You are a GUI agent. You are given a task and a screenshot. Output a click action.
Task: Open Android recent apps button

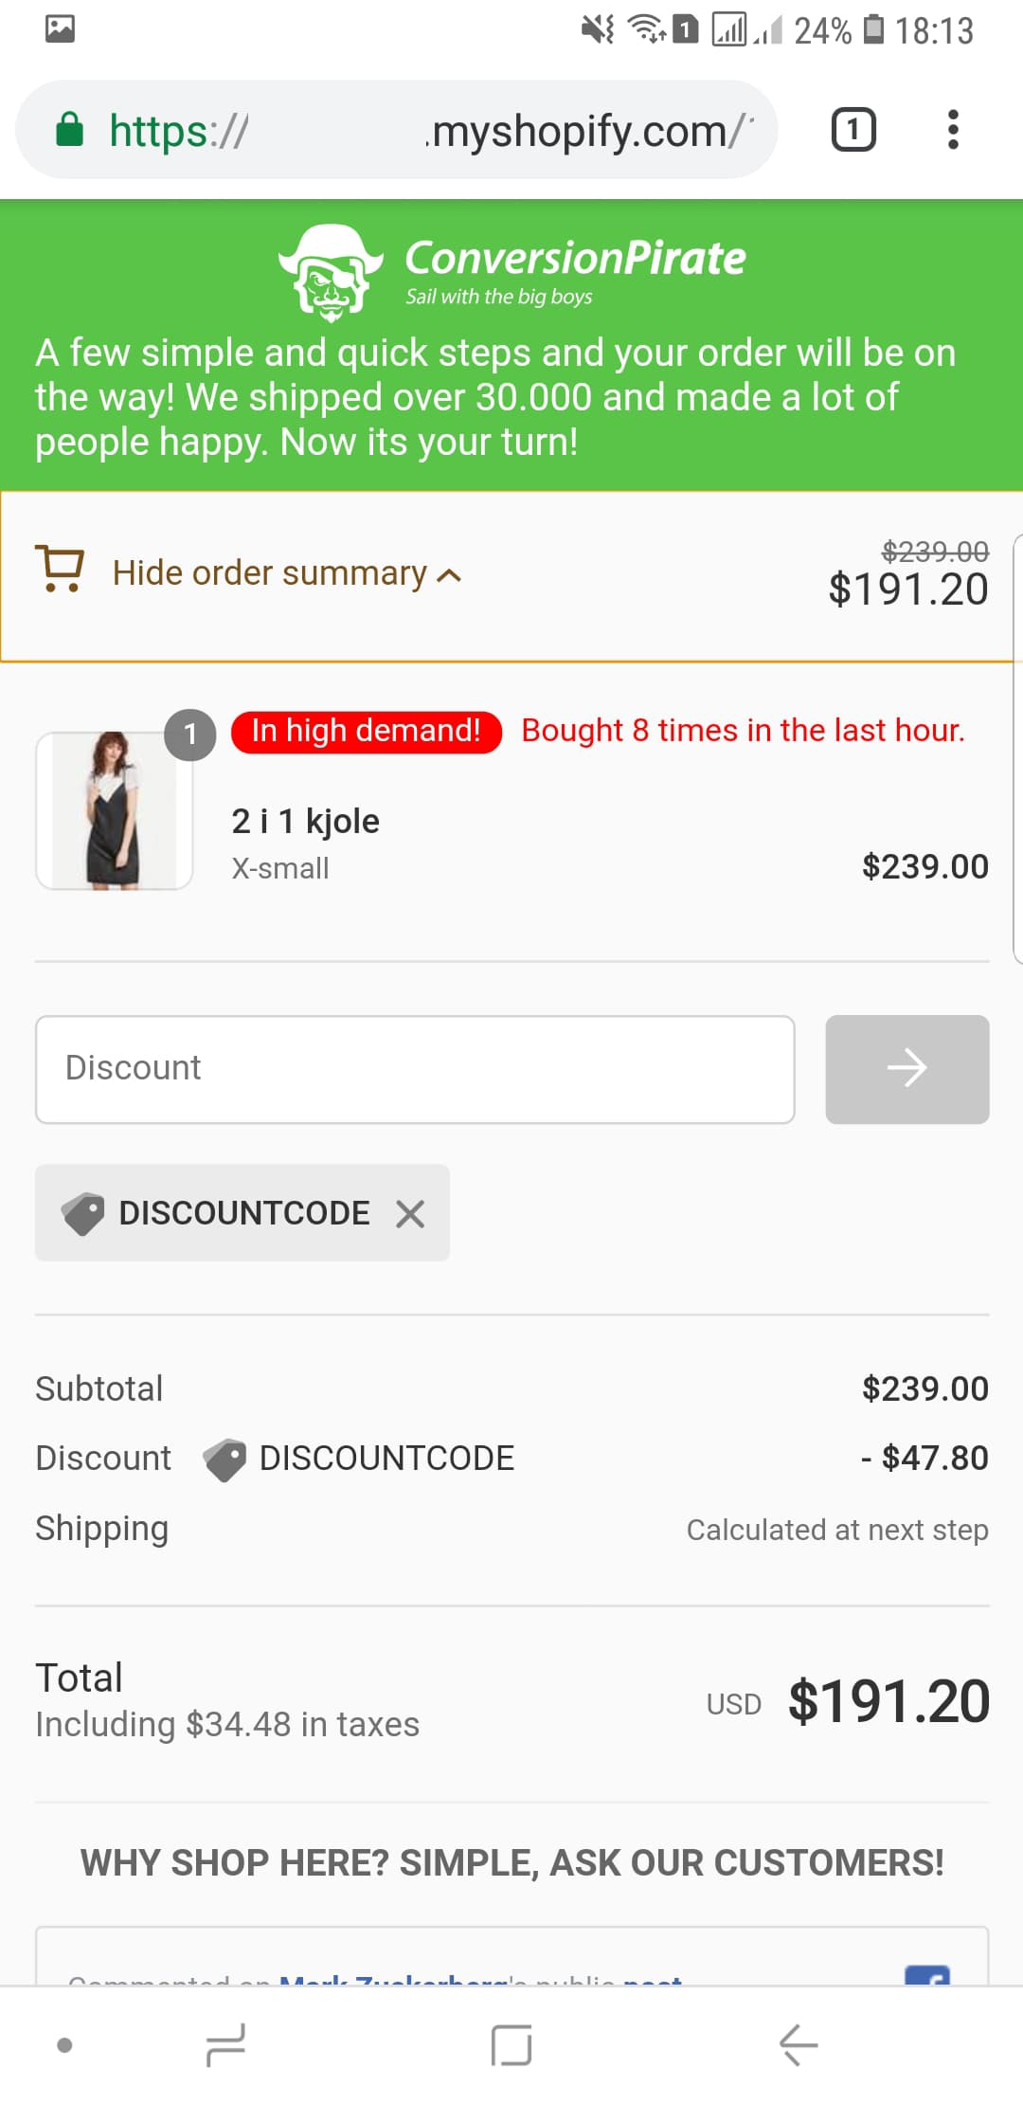tap(225, 2044)
